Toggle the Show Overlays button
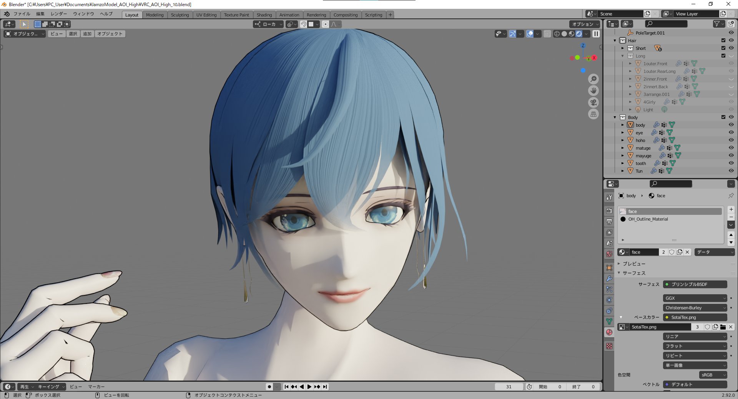 coord(530,34)
